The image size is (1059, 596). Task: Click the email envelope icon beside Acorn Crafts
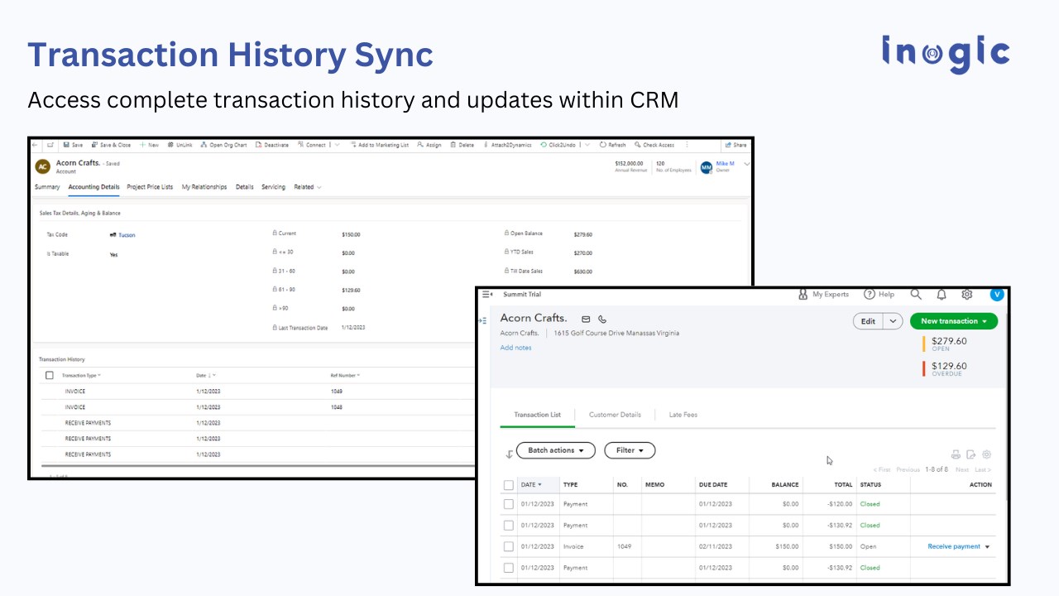(586, 319)
